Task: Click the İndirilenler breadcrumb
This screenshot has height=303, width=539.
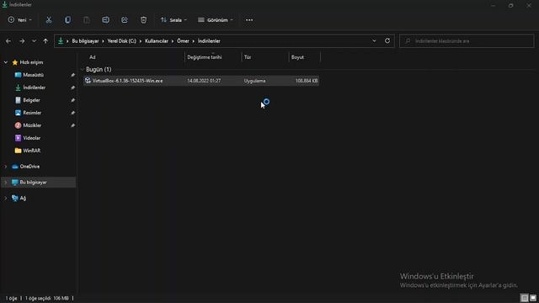Action: [209, 41]
